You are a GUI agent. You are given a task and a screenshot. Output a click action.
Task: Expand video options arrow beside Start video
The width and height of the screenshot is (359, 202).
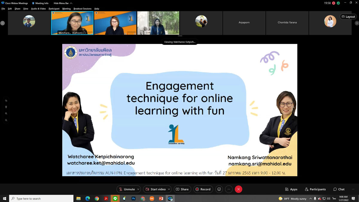point(169,189)
